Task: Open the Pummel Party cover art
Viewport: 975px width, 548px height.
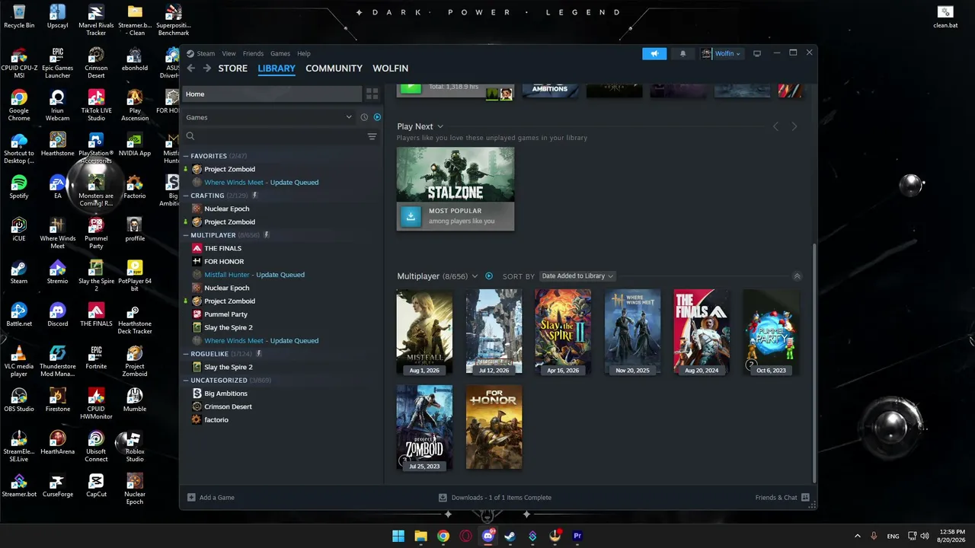Action: coord(771,332)
